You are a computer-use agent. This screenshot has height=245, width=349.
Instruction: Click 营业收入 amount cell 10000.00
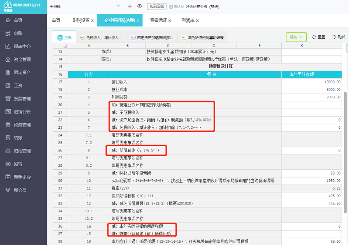(311, 82)
